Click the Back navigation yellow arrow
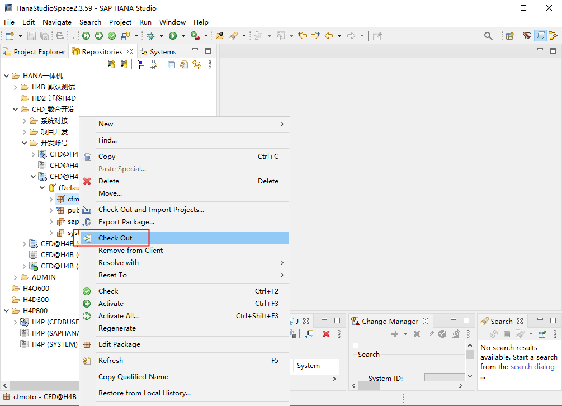The width and height of the screenshot is (562, 406). tap(329, 36)
